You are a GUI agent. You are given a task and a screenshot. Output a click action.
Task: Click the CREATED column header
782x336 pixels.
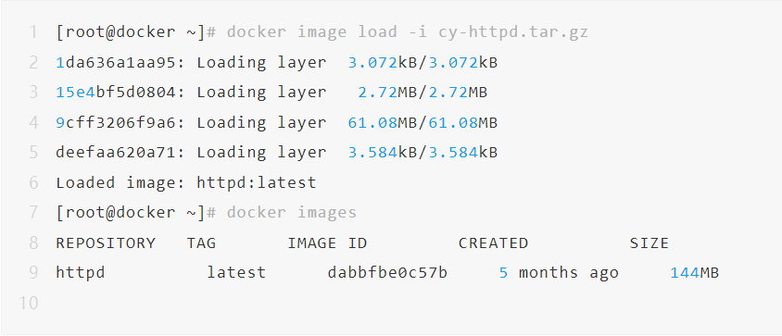[x=493, y=243]
